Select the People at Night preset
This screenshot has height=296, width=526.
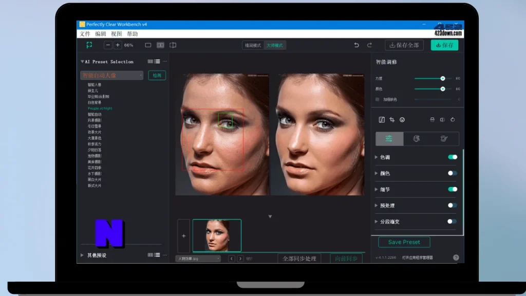(x=100, y=108)
